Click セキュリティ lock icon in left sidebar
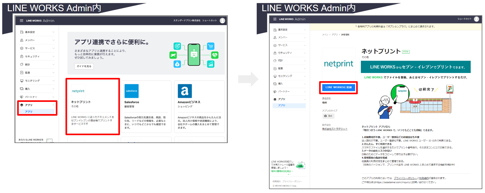 (22, 56)
